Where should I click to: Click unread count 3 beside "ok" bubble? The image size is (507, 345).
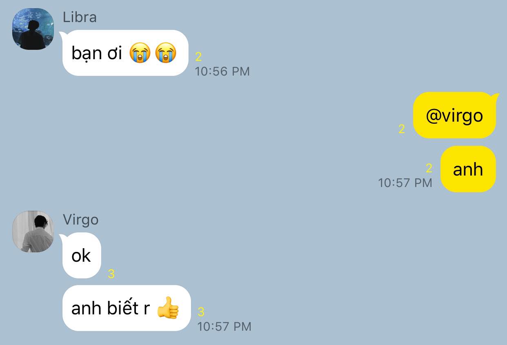(111, 274)
